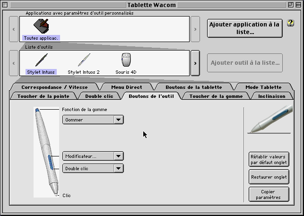Image resolution: width=304 pixels, height=216 pixels.
Task: Collapse window with the windowshade box
Action: click(299, 5)
